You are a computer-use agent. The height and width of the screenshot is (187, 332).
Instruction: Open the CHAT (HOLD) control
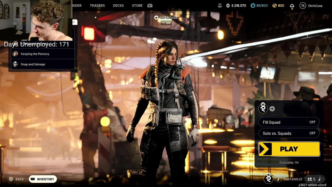(x=293, y=179)
